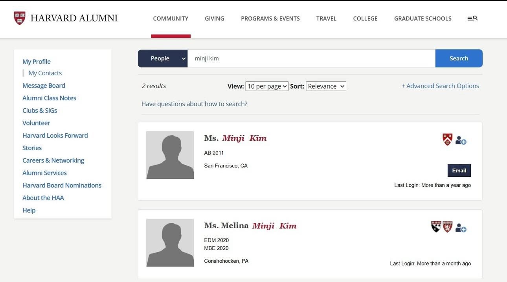Open Alumni Services link
The height and width of the screenshot is (282, 507).
[44, 173]
